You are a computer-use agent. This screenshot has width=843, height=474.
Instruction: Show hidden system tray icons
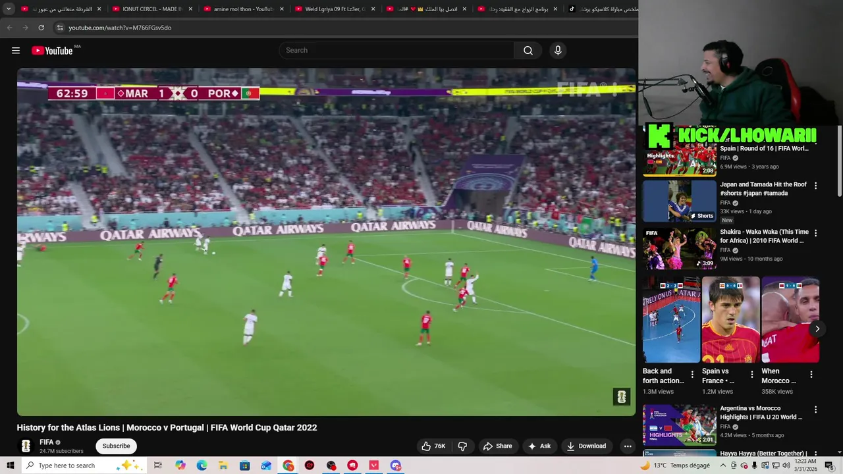coord(722,465)
